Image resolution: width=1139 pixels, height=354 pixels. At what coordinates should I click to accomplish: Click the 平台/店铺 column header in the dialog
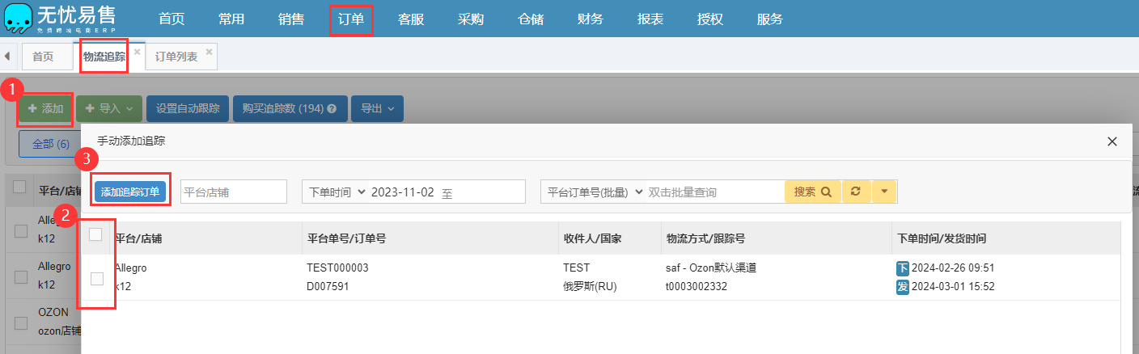pyautogui.click(x=138, y=238)
